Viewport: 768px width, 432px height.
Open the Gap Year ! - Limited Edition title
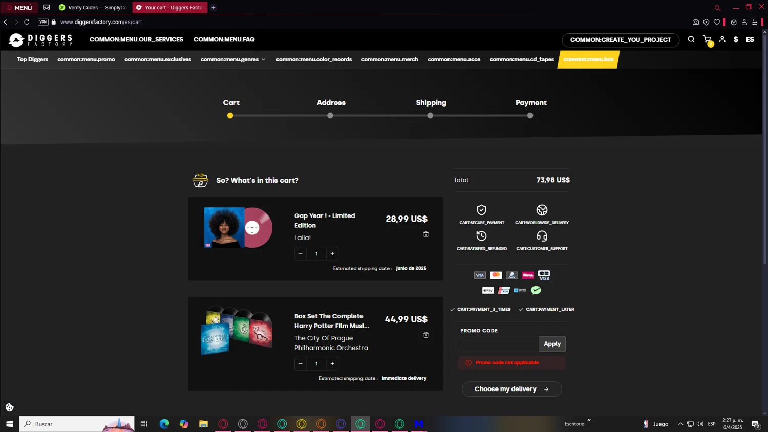pos(325,221)
